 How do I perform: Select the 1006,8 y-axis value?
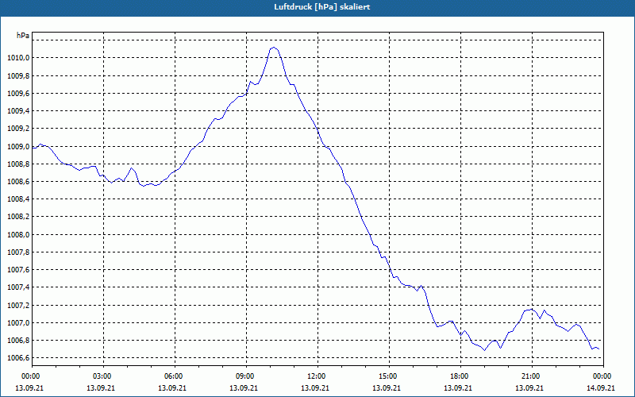[18, 341]
